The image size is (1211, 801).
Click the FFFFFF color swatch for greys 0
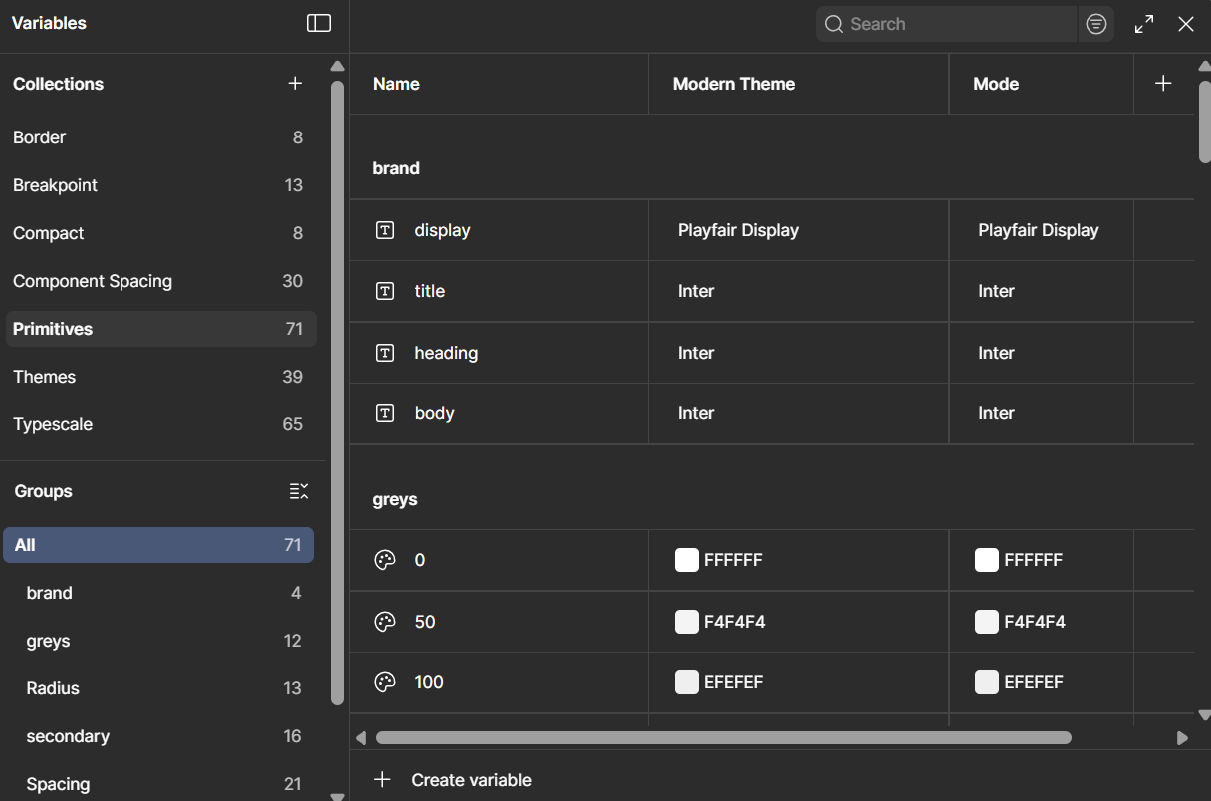687,560
